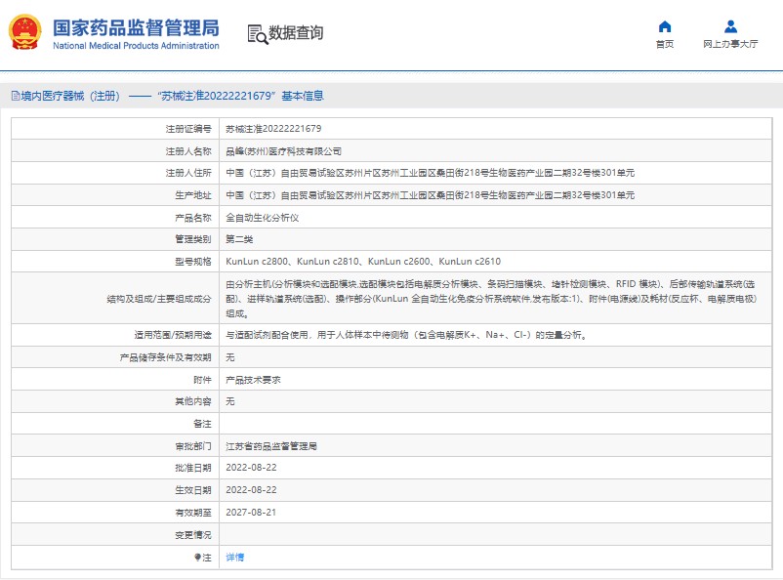The width and height of the screenshot is (783, 580).
Task: Open 国家药品监督管理局 site title
Action: (135, 27)
